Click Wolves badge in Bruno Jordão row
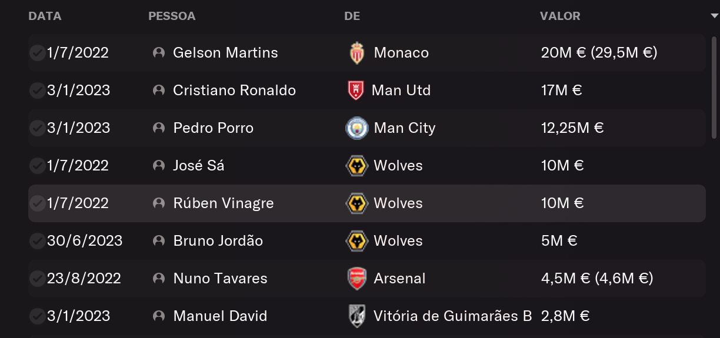The height and width of the screenshot is (338, 720). [x=356, y=241]
